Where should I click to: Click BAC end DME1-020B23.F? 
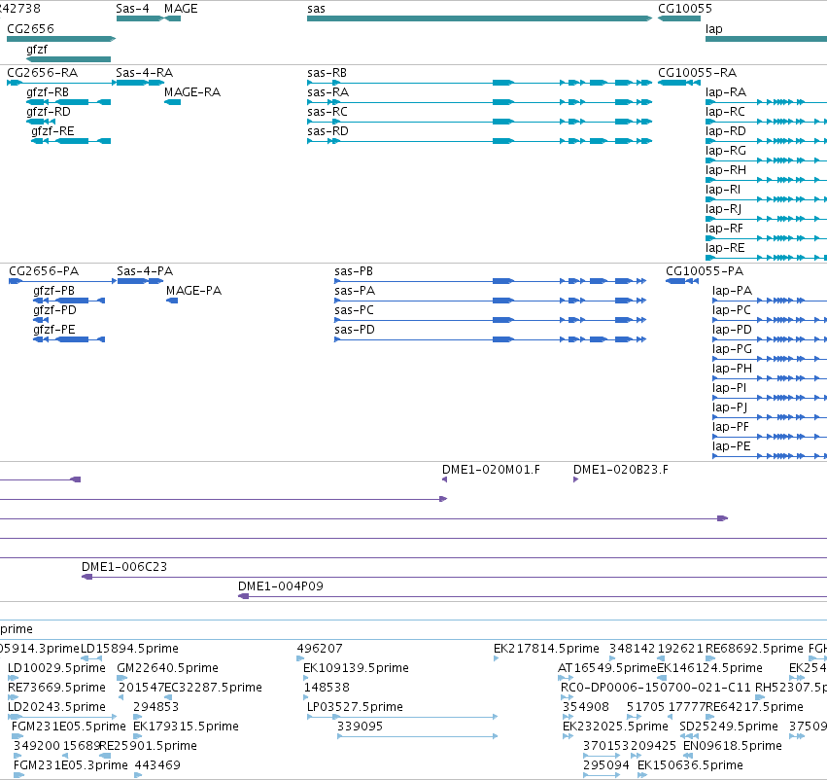tap(576, 479)
